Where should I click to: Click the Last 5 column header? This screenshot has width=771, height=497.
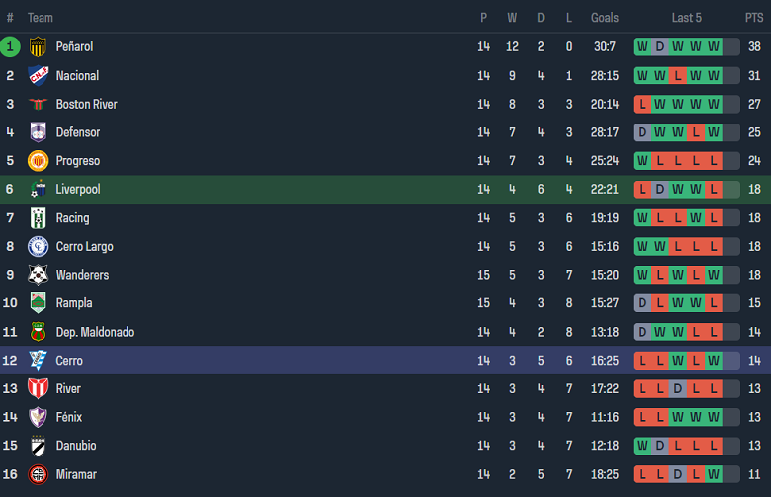point(686,18)
